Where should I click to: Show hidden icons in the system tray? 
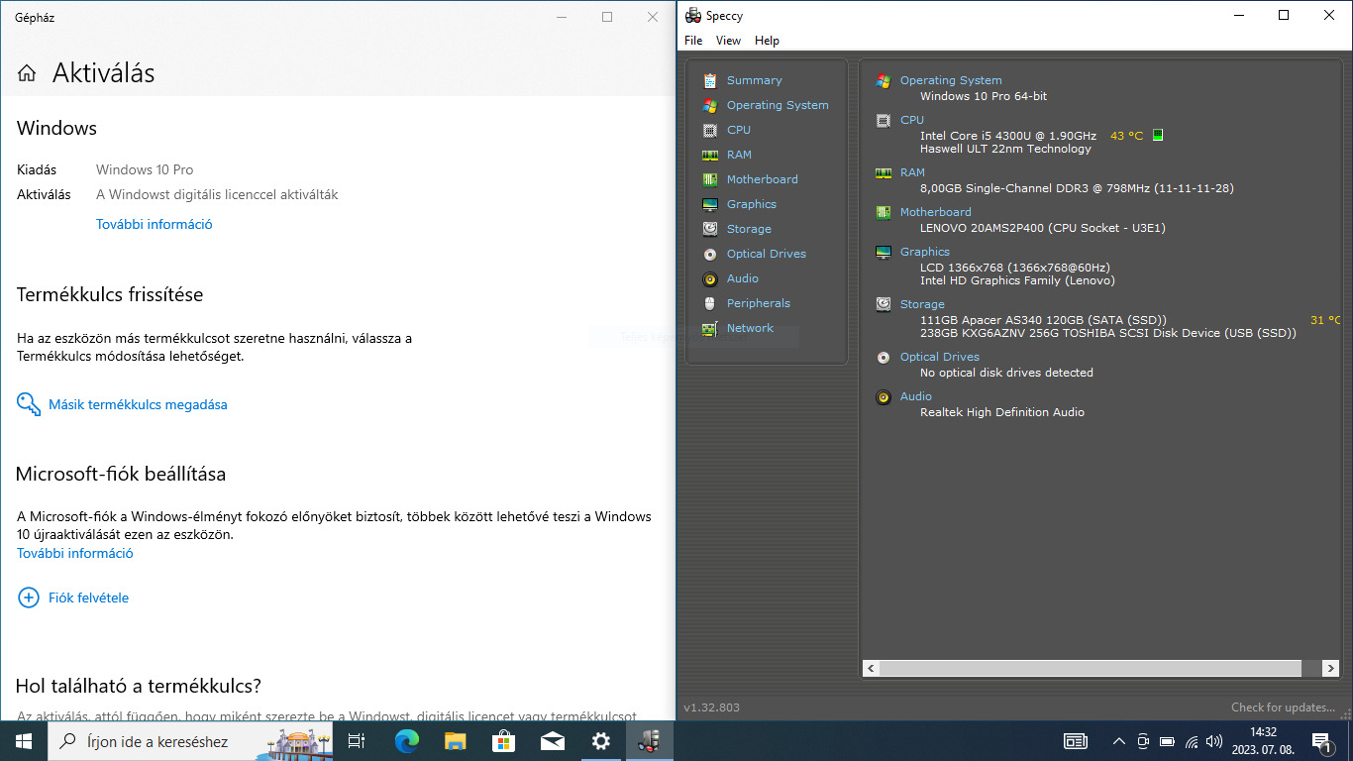[1119, 741]
